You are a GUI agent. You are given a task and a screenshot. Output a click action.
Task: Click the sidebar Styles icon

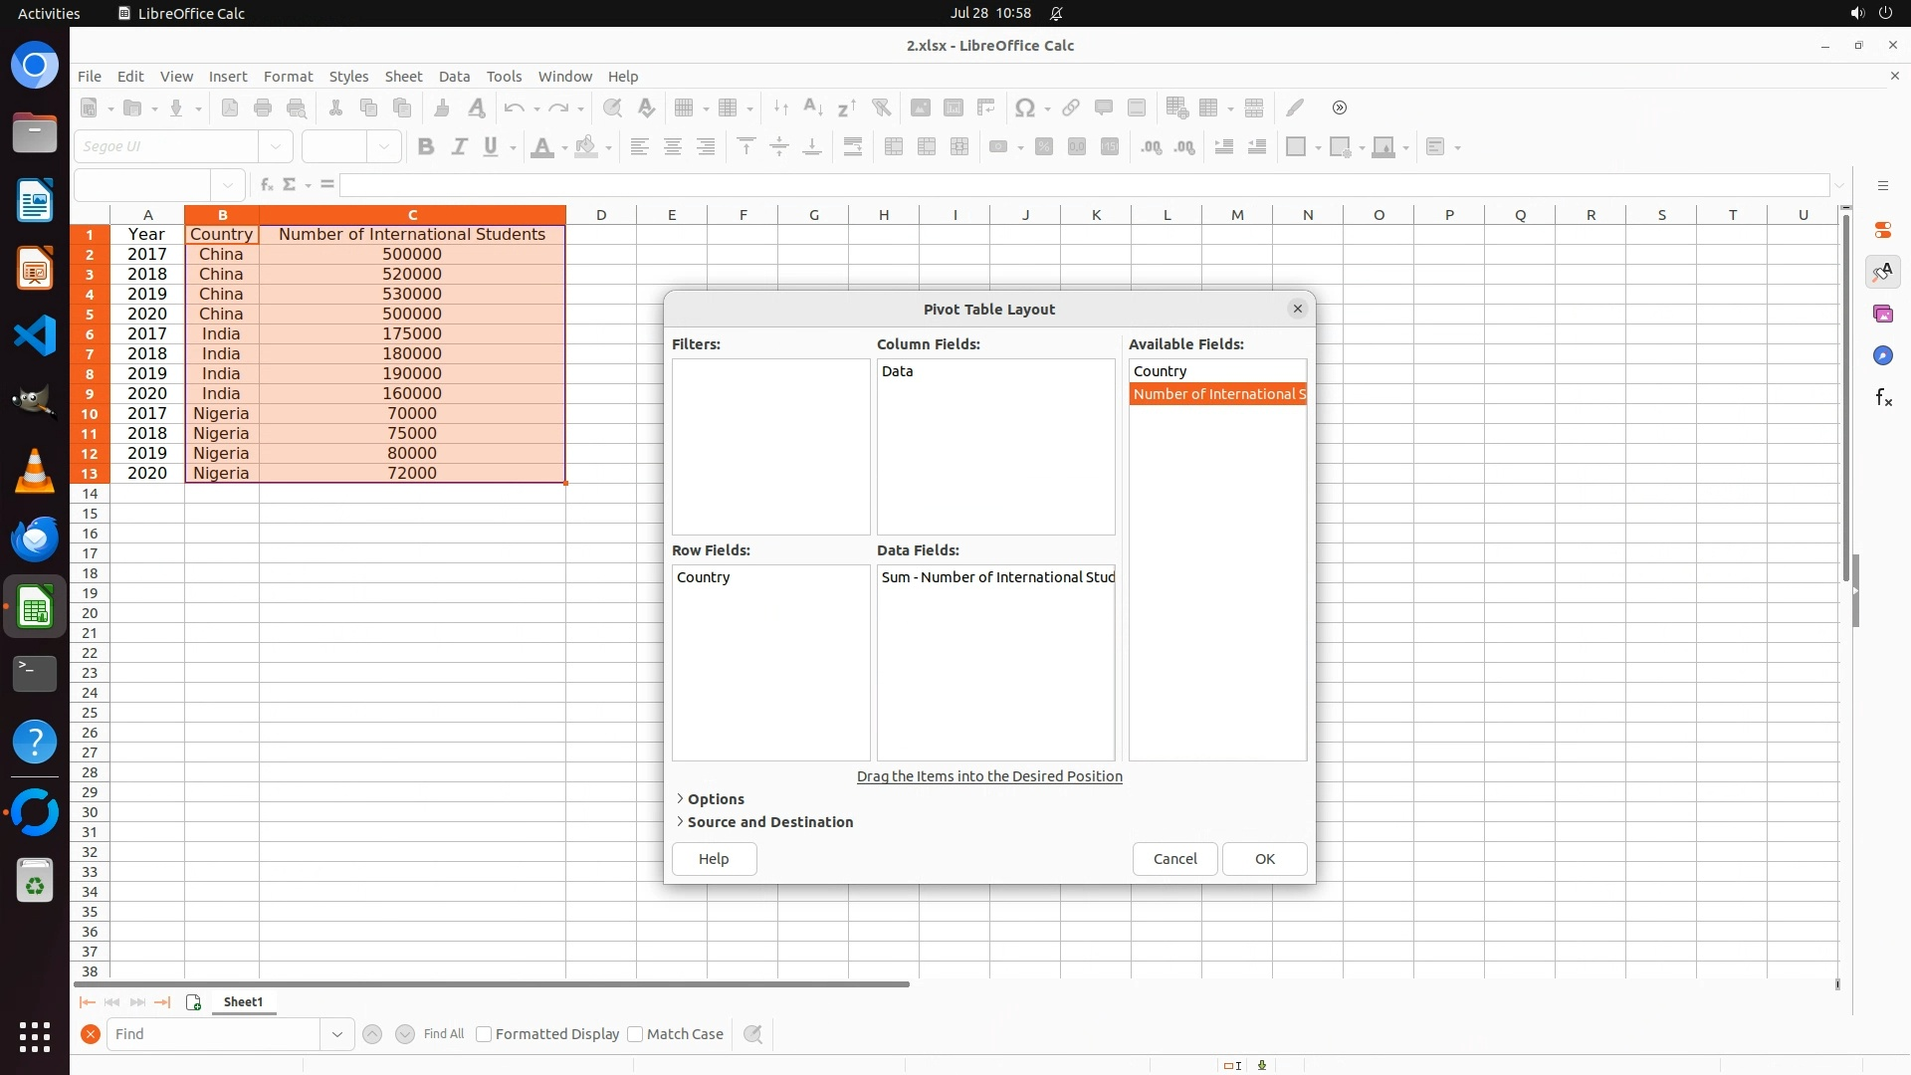click(x=1883, y=272)
